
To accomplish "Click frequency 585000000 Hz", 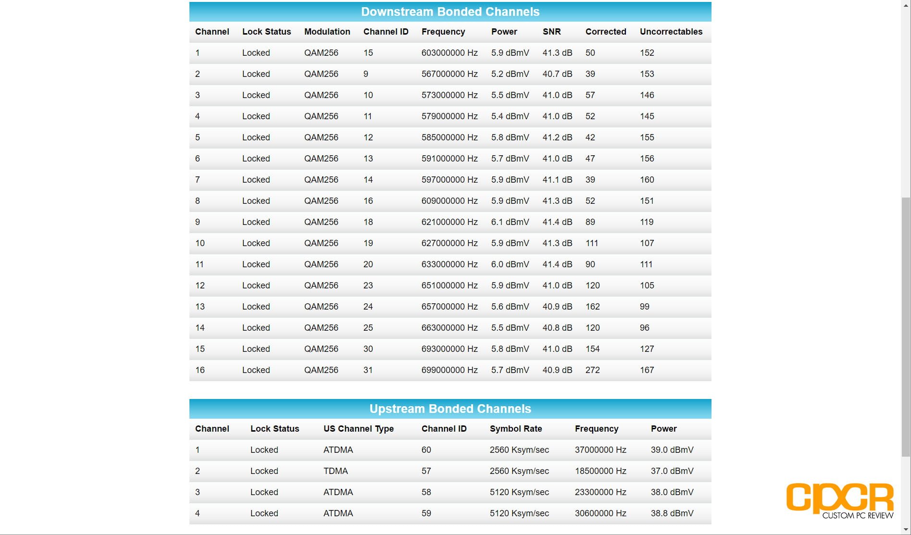I will 449,137.
